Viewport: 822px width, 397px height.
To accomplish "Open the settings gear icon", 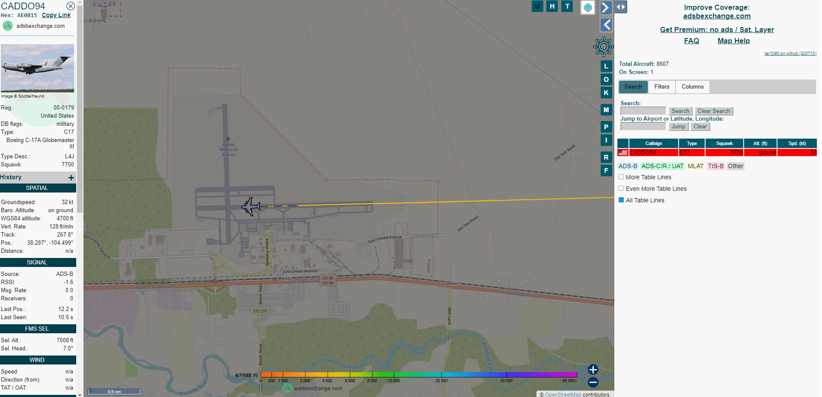I will 603,47.
